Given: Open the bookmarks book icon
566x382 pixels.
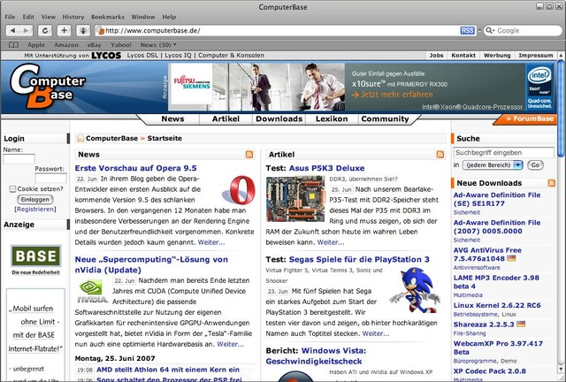Looking at the screenshot, I should click(13, 45).
